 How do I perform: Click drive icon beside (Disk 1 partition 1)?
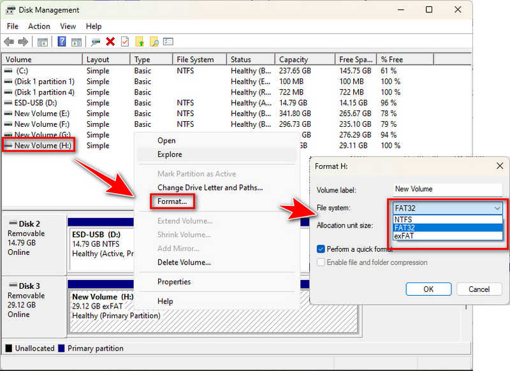click(8, 82)
